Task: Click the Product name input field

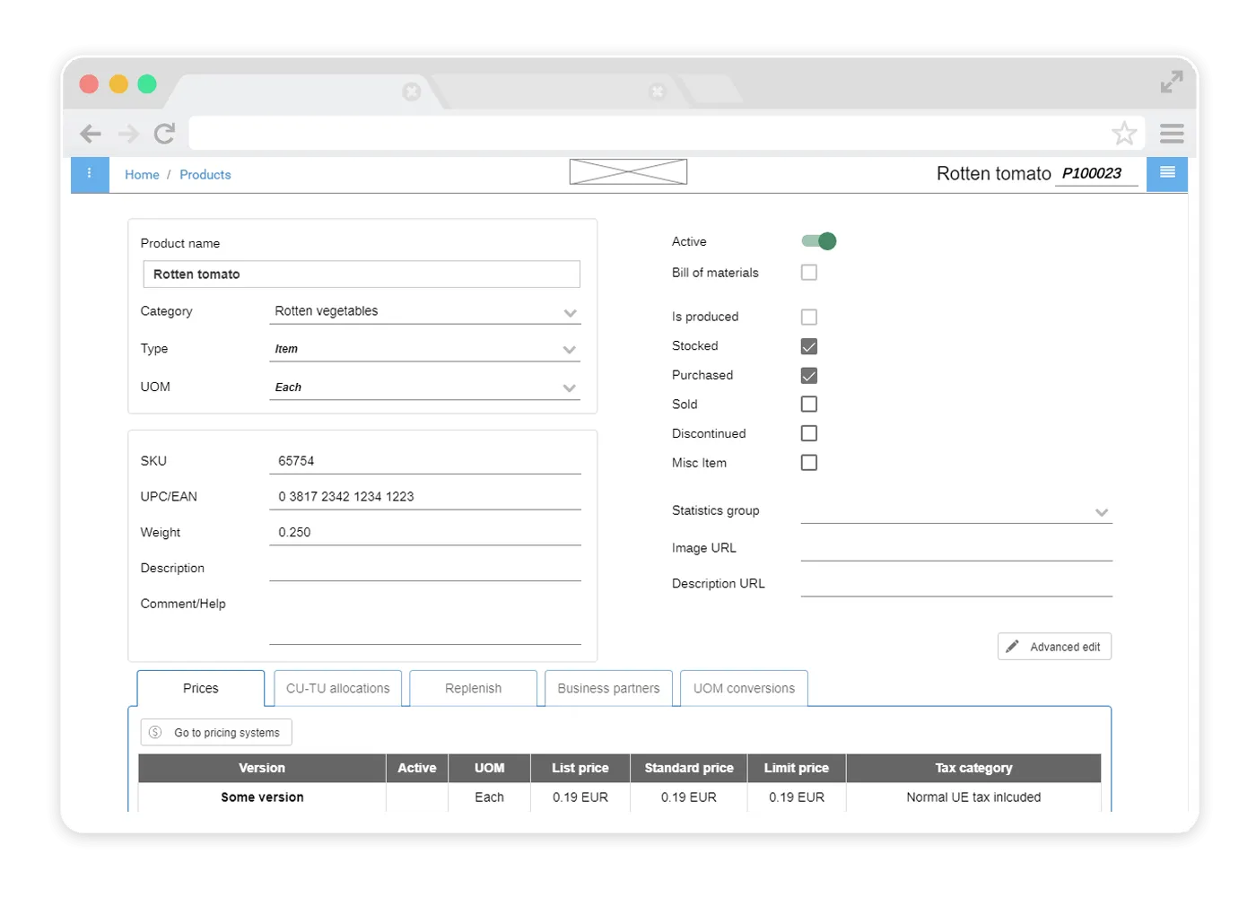Action: 362,274
